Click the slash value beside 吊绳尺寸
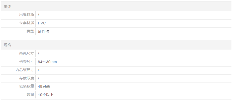This screenshot has height=101, width=233. click(x=38, y=53)
